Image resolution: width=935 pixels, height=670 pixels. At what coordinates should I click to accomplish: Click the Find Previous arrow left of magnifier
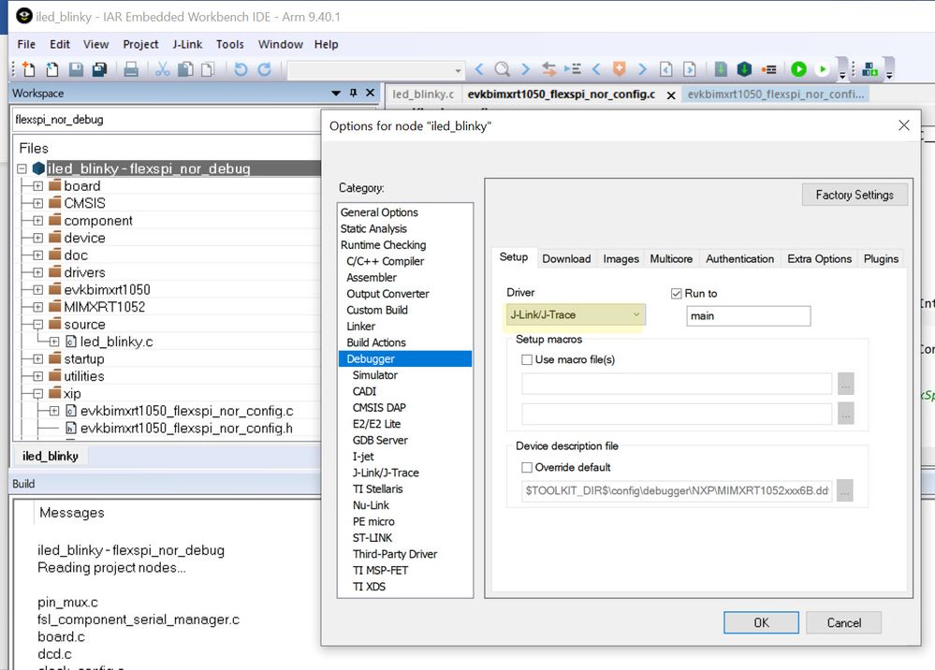(x=479, y=70)
